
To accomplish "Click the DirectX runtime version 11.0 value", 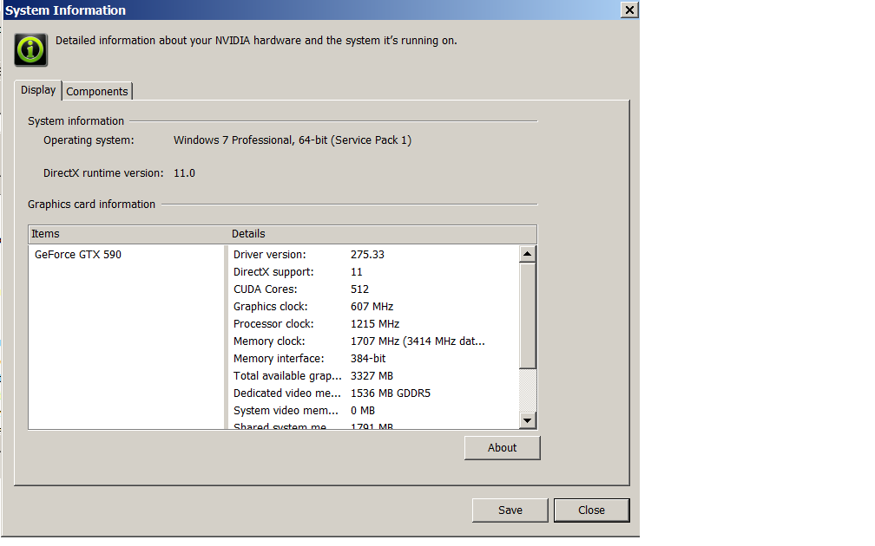I will click(184, 173).
